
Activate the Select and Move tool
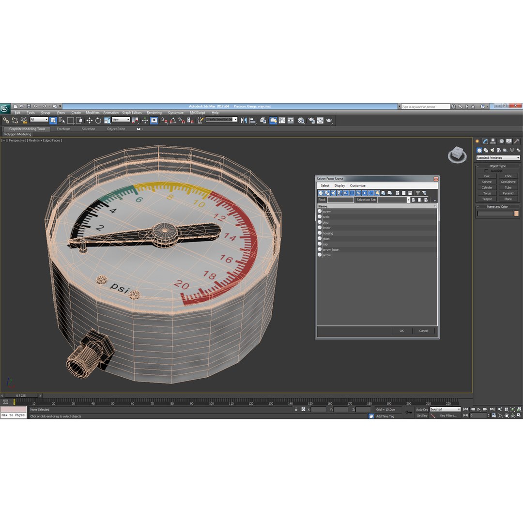click(90, 121)
